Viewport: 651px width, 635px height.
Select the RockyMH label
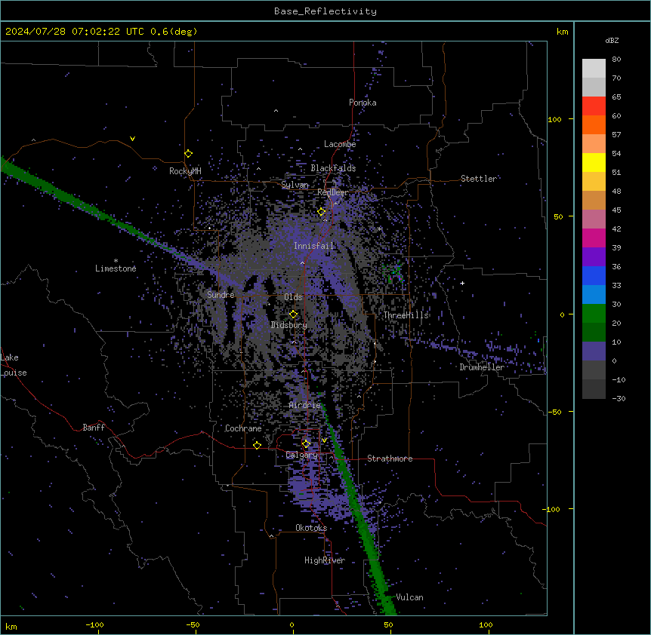point(185,171)
